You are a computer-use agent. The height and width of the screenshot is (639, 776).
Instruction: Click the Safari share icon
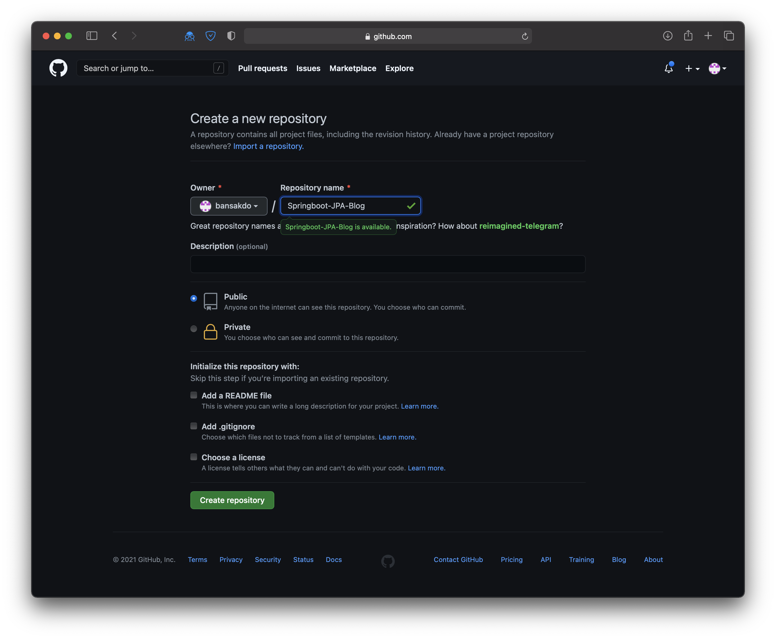688,36
